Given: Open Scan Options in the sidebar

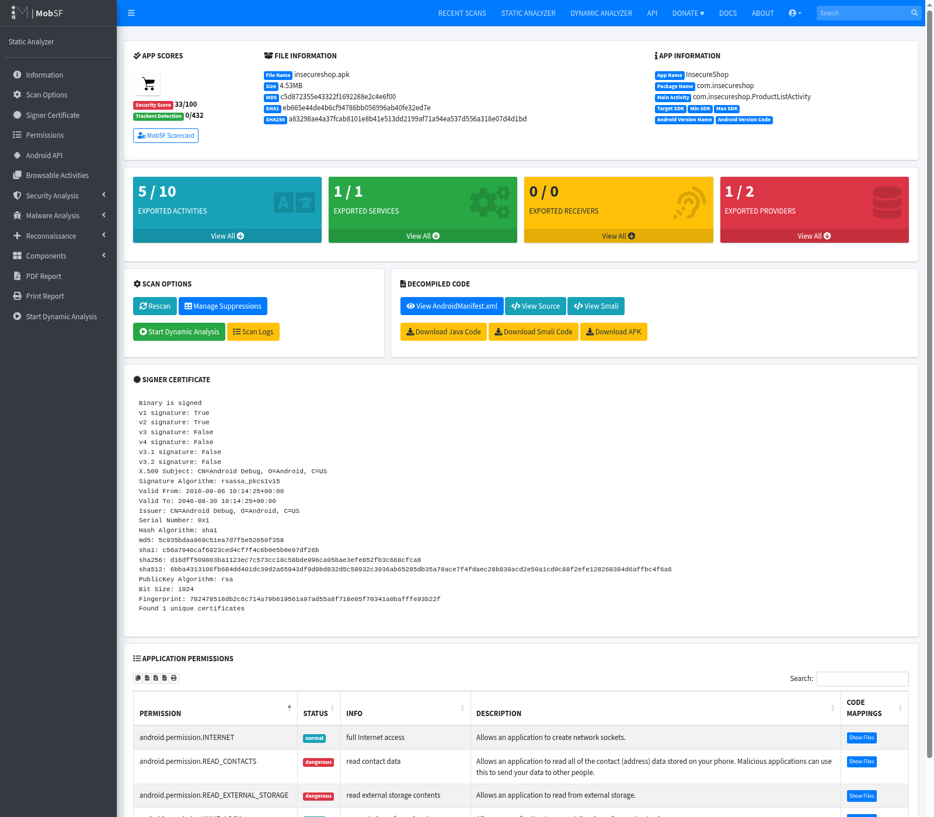Looking at the screenshot, I should [x=58, y=95].
